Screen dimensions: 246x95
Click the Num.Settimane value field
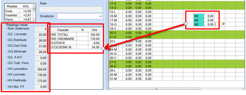point(41,29)
